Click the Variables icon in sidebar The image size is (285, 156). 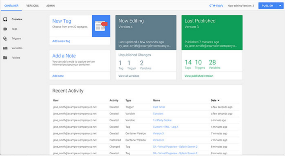point(5,48)
